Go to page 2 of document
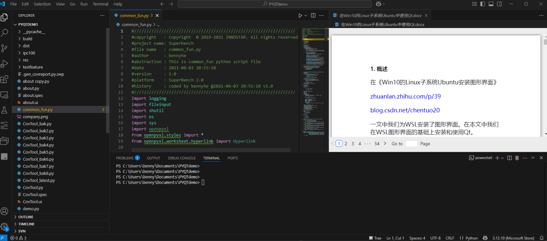The image size is (547, 241). 346,144
